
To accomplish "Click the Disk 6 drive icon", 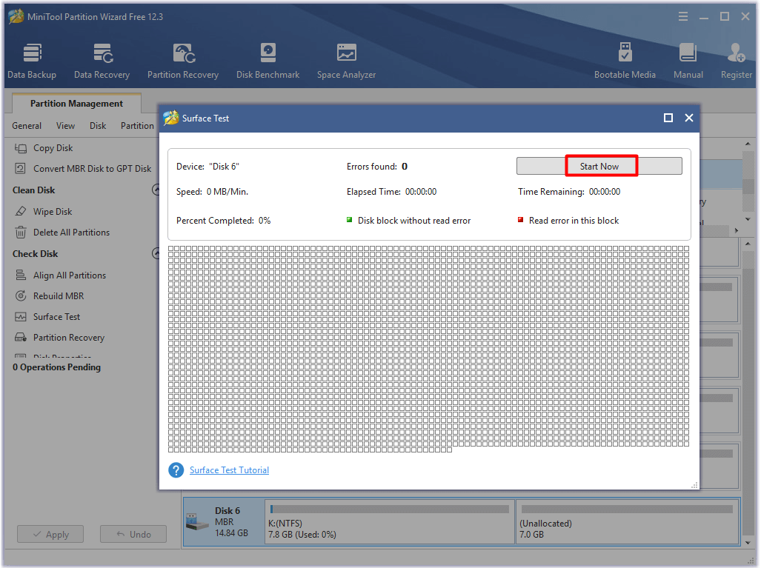I will click(198, 522).
